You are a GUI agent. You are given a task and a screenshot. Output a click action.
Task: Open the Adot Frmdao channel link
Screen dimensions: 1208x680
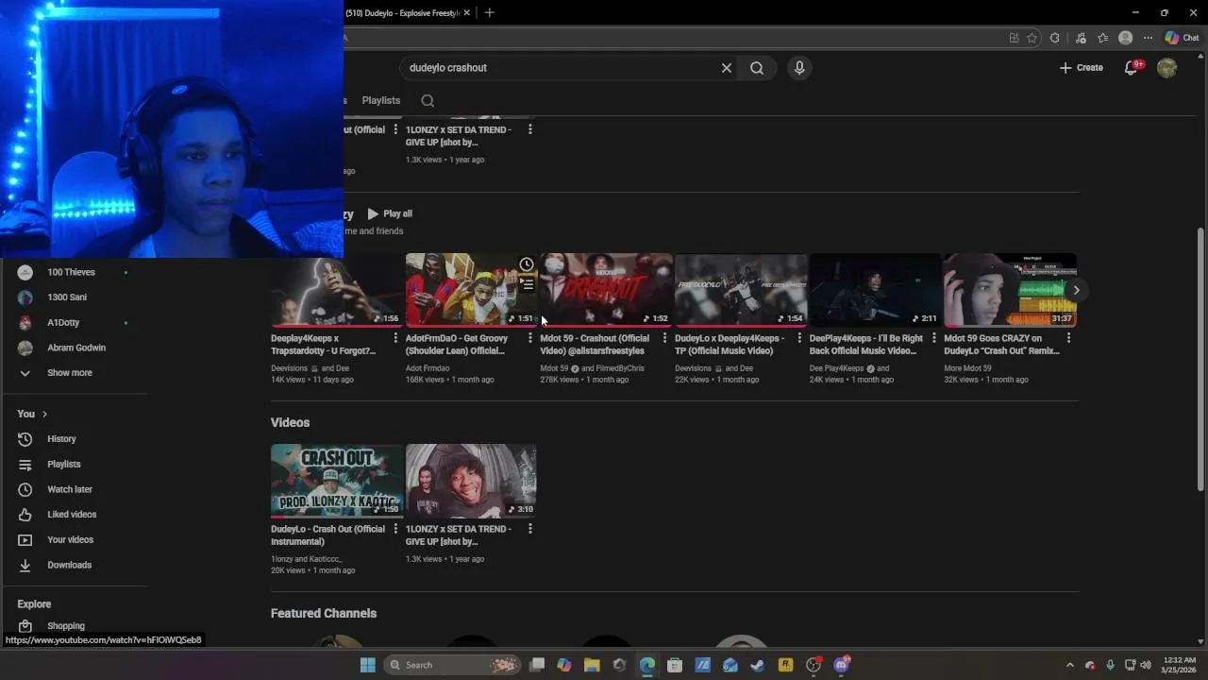pyautogui.click(x=428, y=368)
